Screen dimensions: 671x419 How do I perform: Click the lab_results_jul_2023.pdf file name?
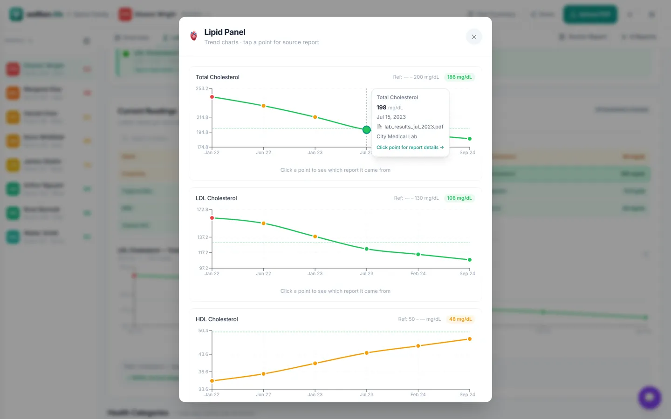pyautogui.click(x=414, y=127)
